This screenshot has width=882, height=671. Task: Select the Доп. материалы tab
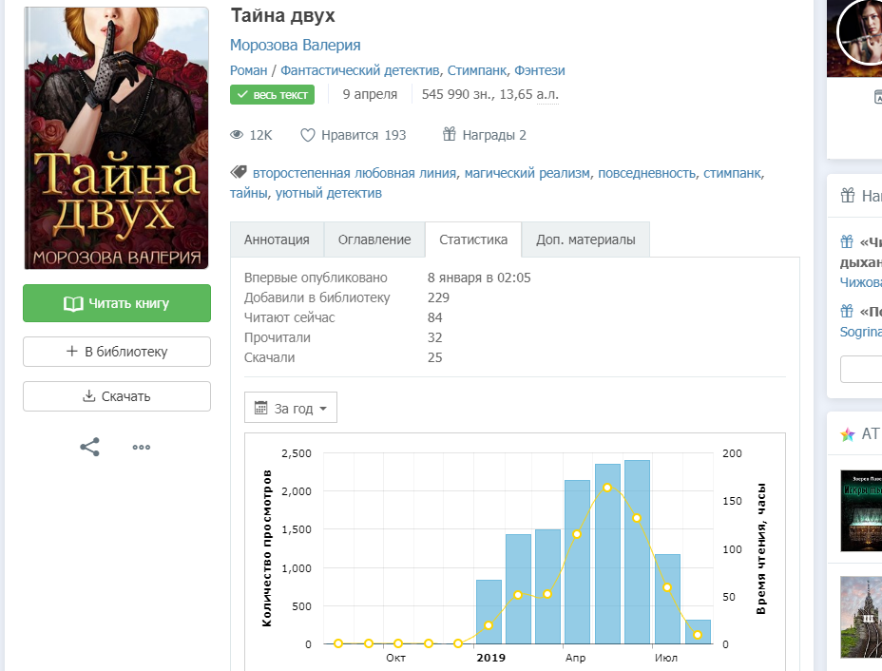coord(585,240)
